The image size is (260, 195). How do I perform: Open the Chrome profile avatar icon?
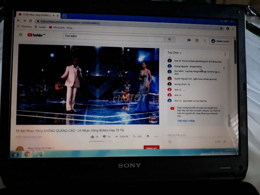pyautogui.click(x=228, y=29)
